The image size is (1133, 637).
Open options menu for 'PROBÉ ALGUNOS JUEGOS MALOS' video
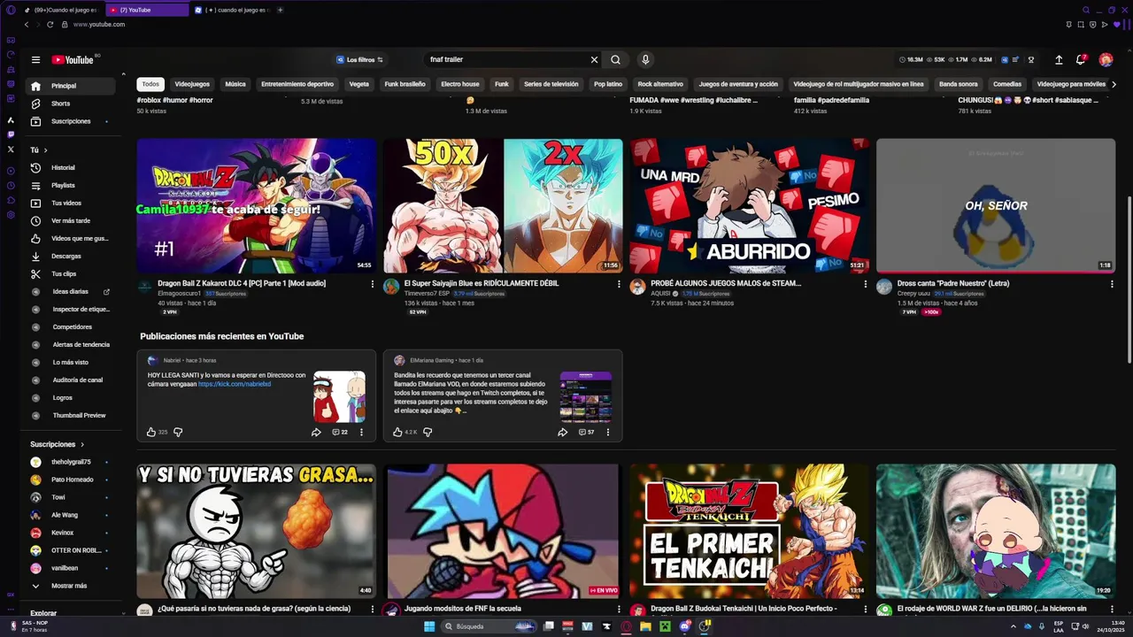[865, 284]
